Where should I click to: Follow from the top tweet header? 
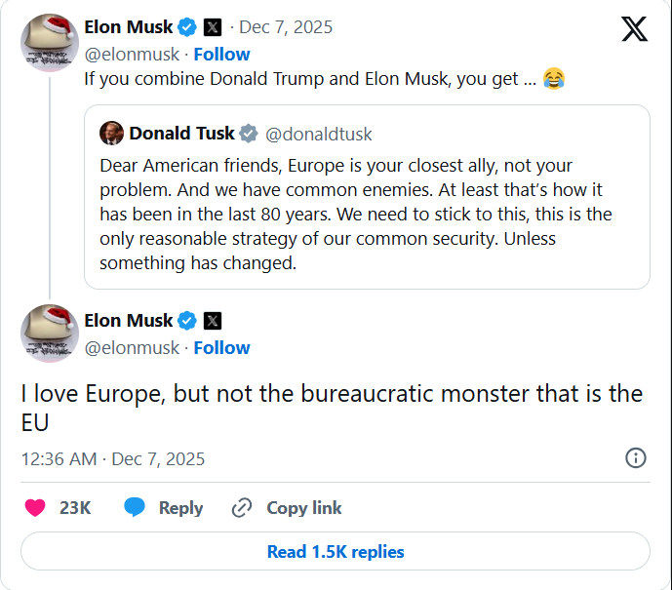click(221, 54)
